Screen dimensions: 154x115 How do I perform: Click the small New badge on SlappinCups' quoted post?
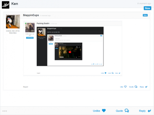[x=145, y=15]
